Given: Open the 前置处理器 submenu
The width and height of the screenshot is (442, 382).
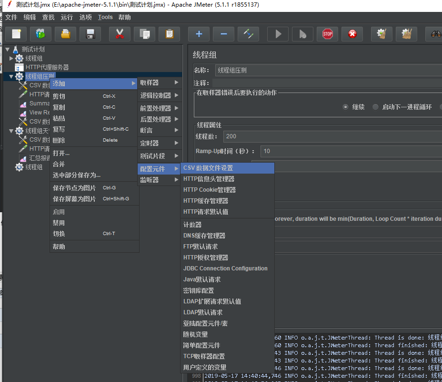Looking at the screenshot, I should click(x=159, y=108).
